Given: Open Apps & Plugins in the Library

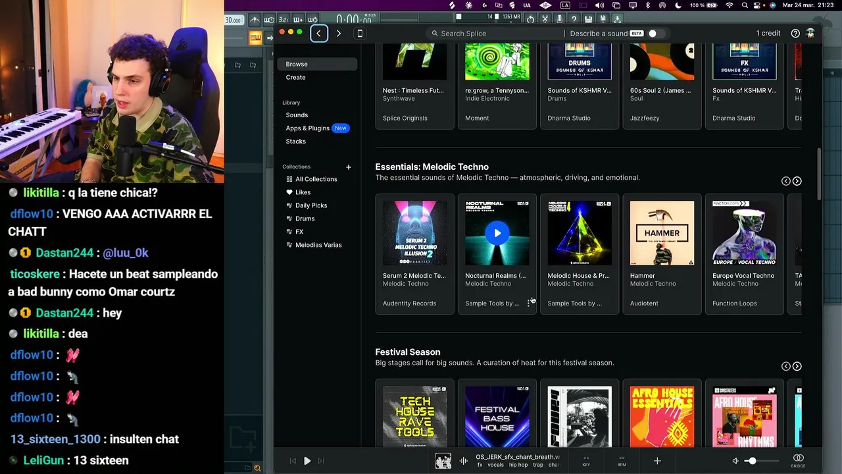Looking at the screenshot, I should pos(307,128).
